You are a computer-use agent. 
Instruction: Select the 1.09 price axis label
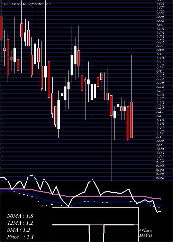click(x=160, y=141)
